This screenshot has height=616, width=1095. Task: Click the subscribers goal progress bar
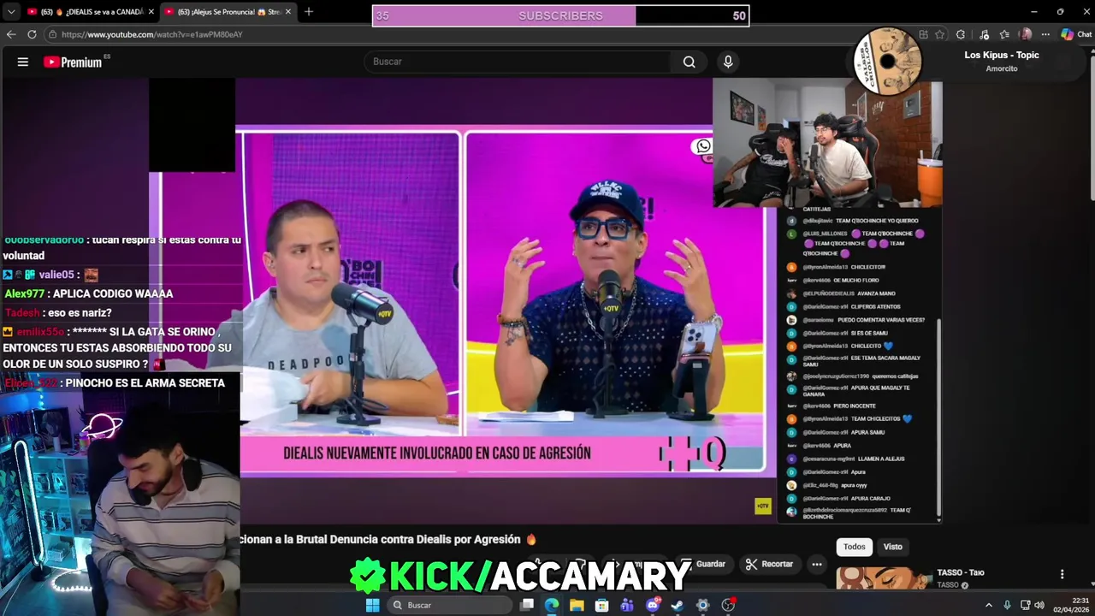point(561,15)
